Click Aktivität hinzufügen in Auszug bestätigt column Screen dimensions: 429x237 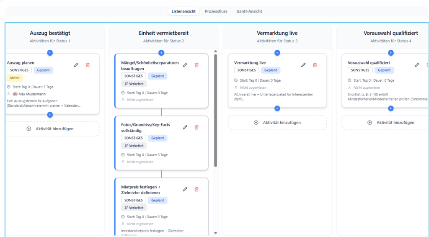(x=50, y=129)
